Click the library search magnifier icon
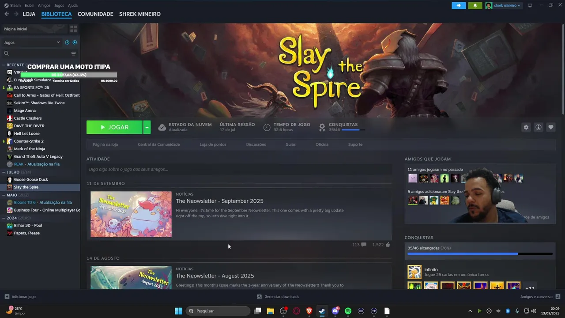 coord(7,53)
